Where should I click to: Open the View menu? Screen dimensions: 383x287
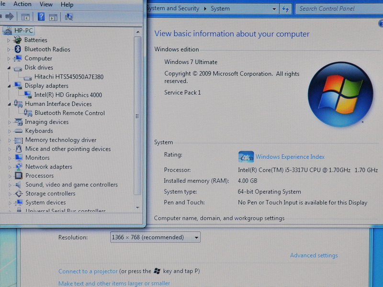pyautogui.click(x=46, y=4)
